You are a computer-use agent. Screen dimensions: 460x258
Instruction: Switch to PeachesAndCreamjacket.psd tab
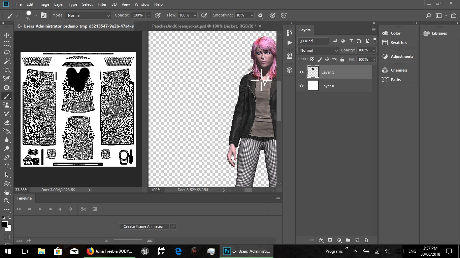click(204, 26)
